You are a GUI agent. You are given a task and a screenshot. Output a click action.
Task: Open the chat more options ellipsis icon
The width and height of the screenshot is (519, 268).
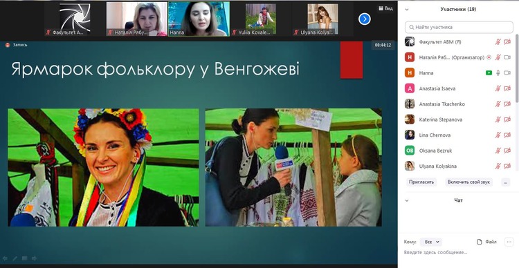509,242
